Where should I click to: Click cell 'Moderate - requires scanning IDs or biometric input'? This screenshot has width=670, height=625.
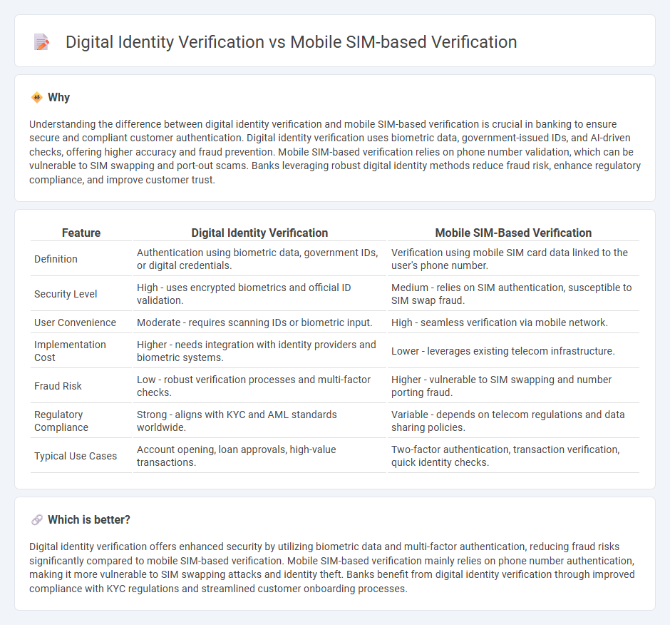tap(259, 322)
